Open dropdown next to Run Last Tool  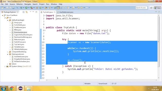click(34, 8)
